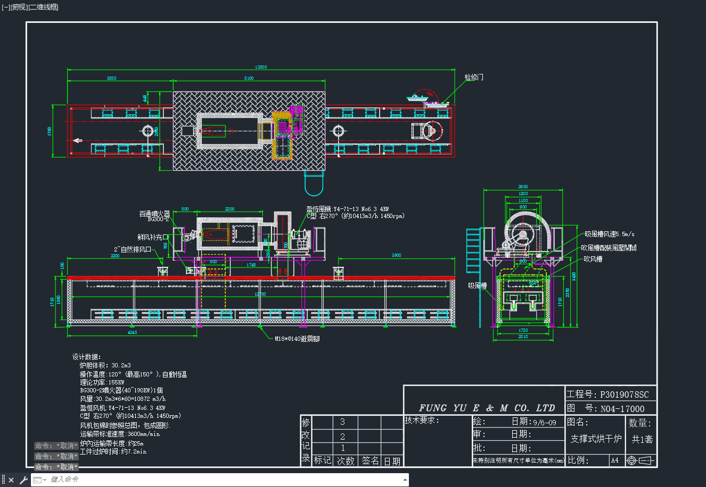
Task: Select the 风量:30.2m3*6*60=10872 m3/h line
Action: (123, 399)
